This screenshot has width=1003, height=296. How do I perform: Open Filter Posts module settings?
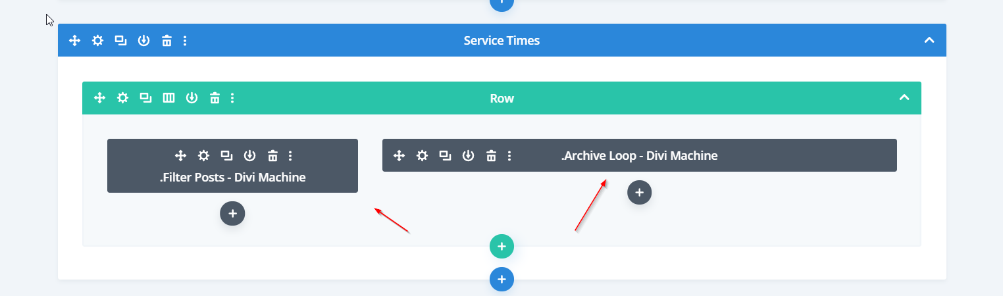203,156
